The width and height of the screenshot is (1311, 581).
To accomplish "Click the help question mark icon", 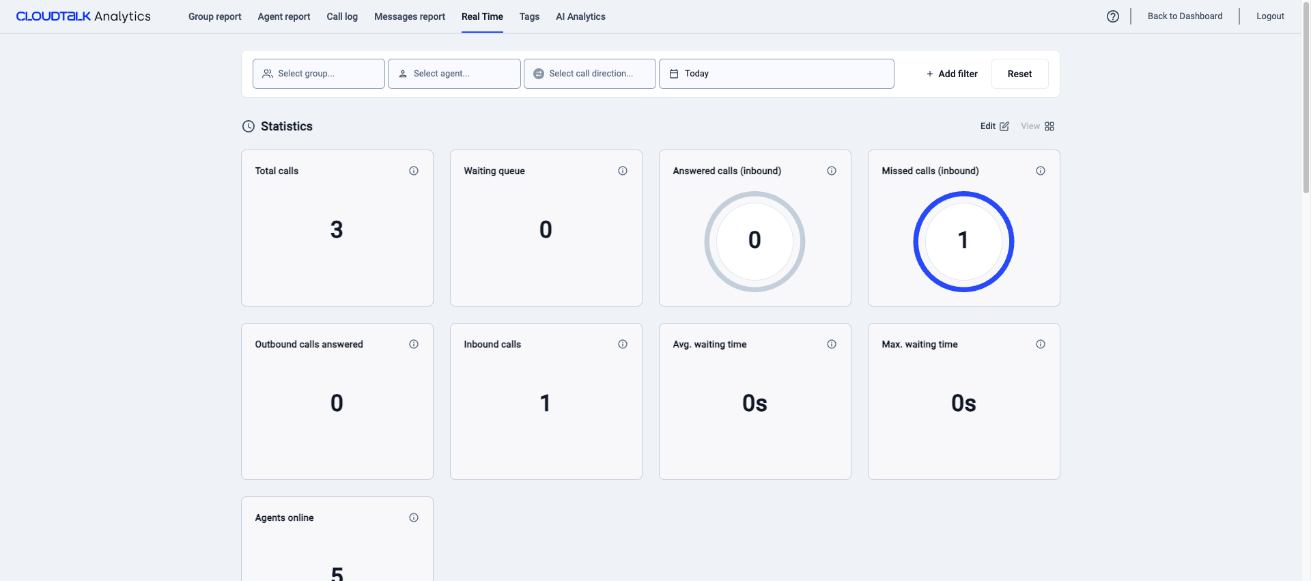I will tap(1112, 16).
